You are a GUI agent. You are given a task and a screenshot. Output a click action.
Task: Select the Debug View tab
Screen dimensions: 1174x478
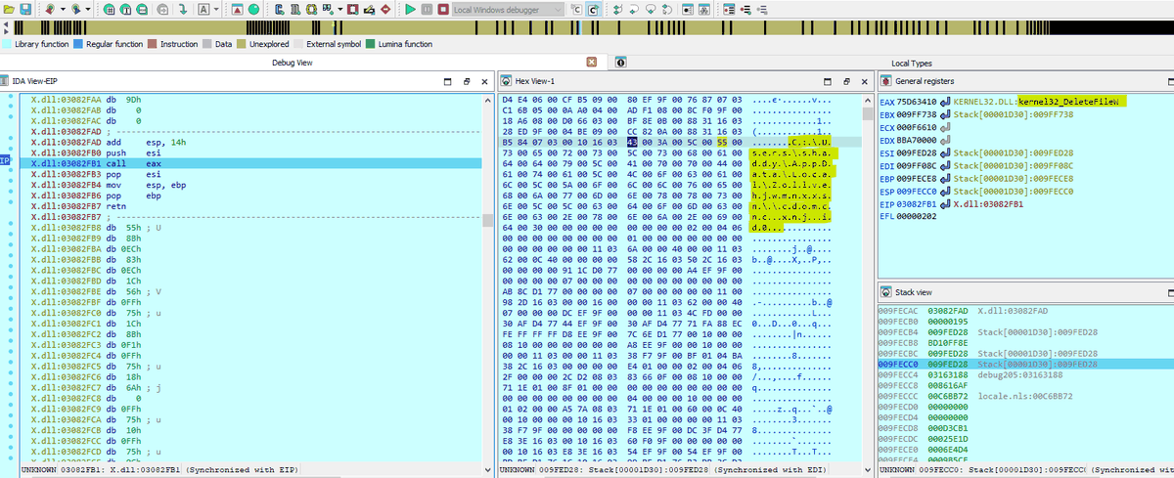[x=292, y=62]
